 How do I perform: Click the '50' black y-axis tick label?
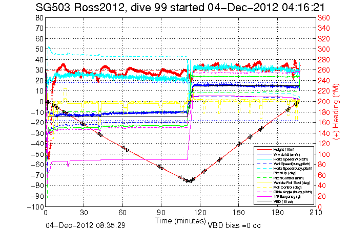point(39,49)
